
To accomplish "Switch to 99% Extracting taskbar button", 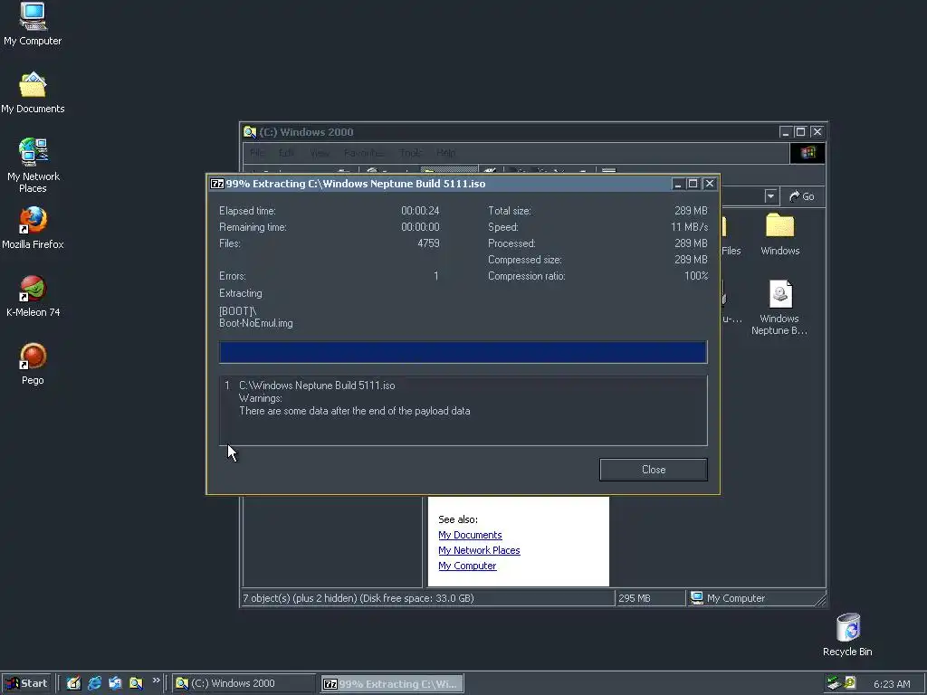I will tap(392, 684).
